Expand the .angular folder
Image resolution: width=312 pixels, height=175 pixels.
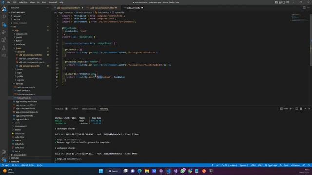[17, 16]
